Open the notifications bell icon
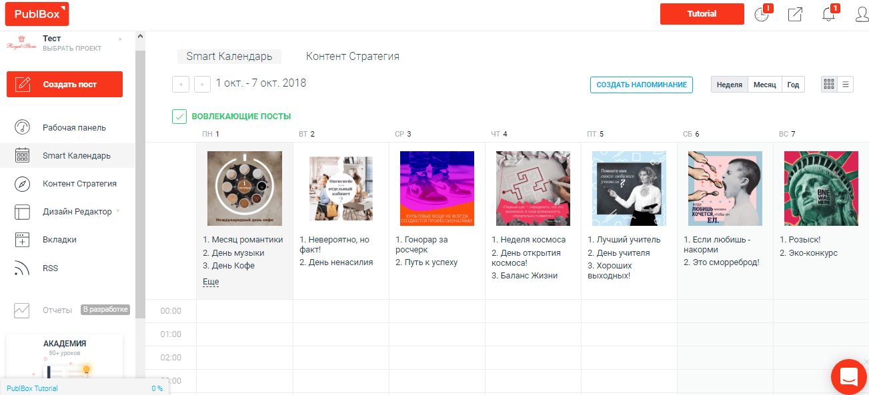Image resolution: width=869 pixels, height=395 pixels. click(829, 15)
